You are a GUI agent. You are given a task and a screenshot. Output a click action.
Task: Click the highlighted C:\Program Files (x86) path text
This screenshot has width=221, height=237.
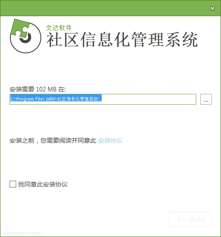click(33, 99)
